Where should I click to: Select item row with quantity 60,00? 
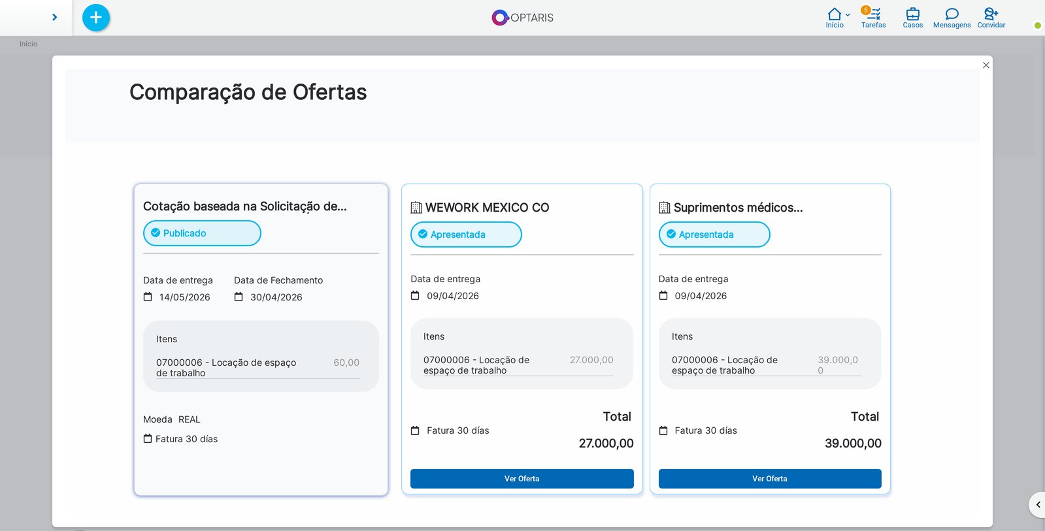[257, 368]
